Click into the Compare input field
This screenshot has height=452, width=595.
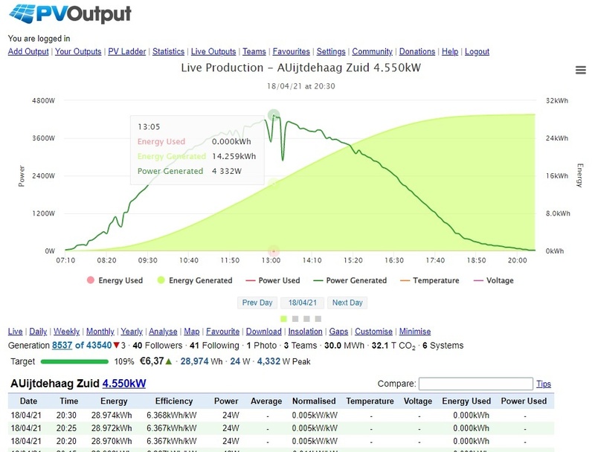pyautogui.click(x=476, y=384)
